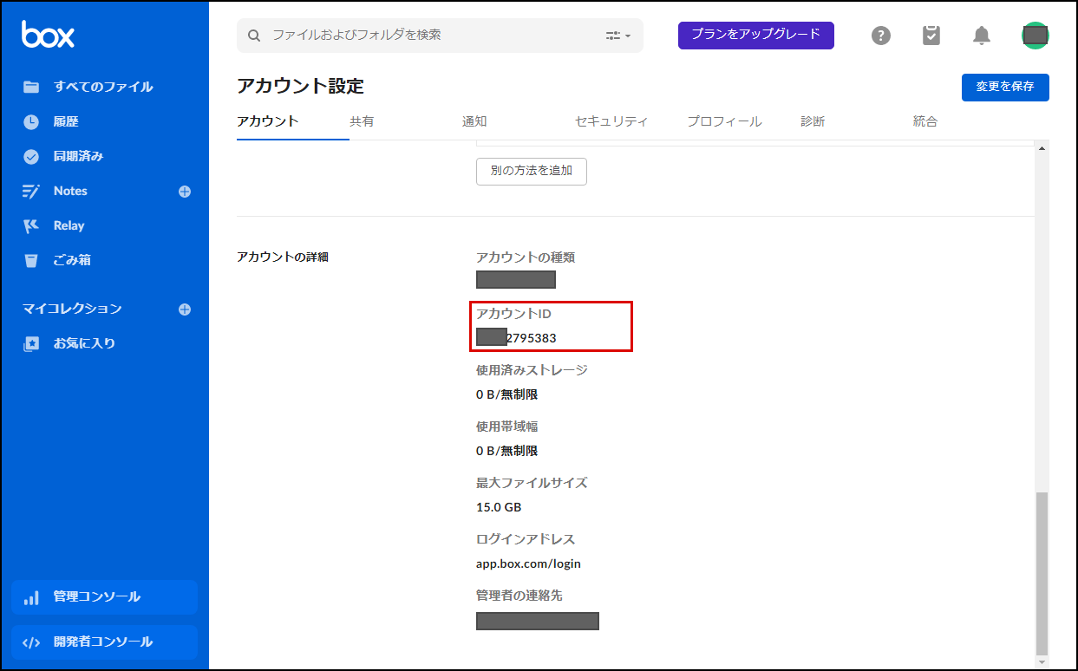Open search filter options dropdown
The width and height of the screenshot is (1078, 671).
(x=618, y=36)
